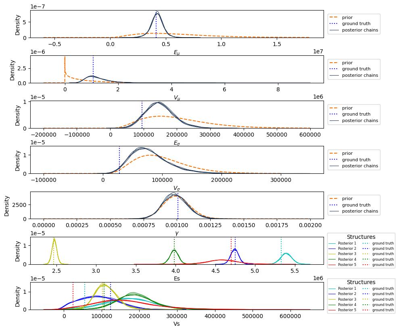Click the '8' tick on the V_μ axis

(x=278, y=89)
